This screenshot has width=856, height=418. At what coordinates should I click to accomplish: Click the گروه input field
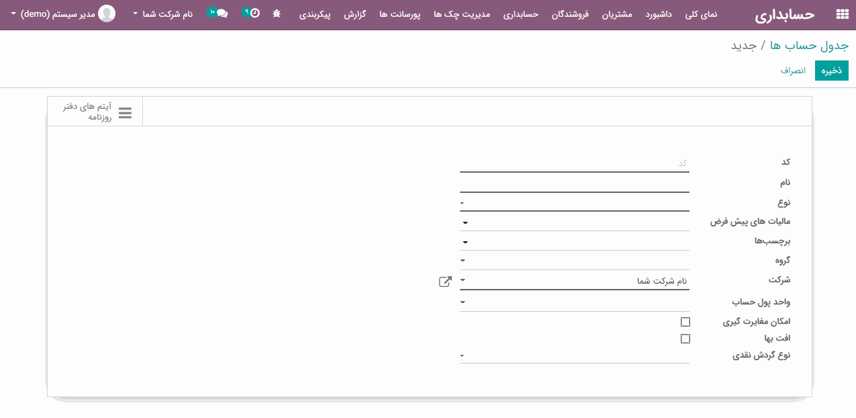coord(575,261)
